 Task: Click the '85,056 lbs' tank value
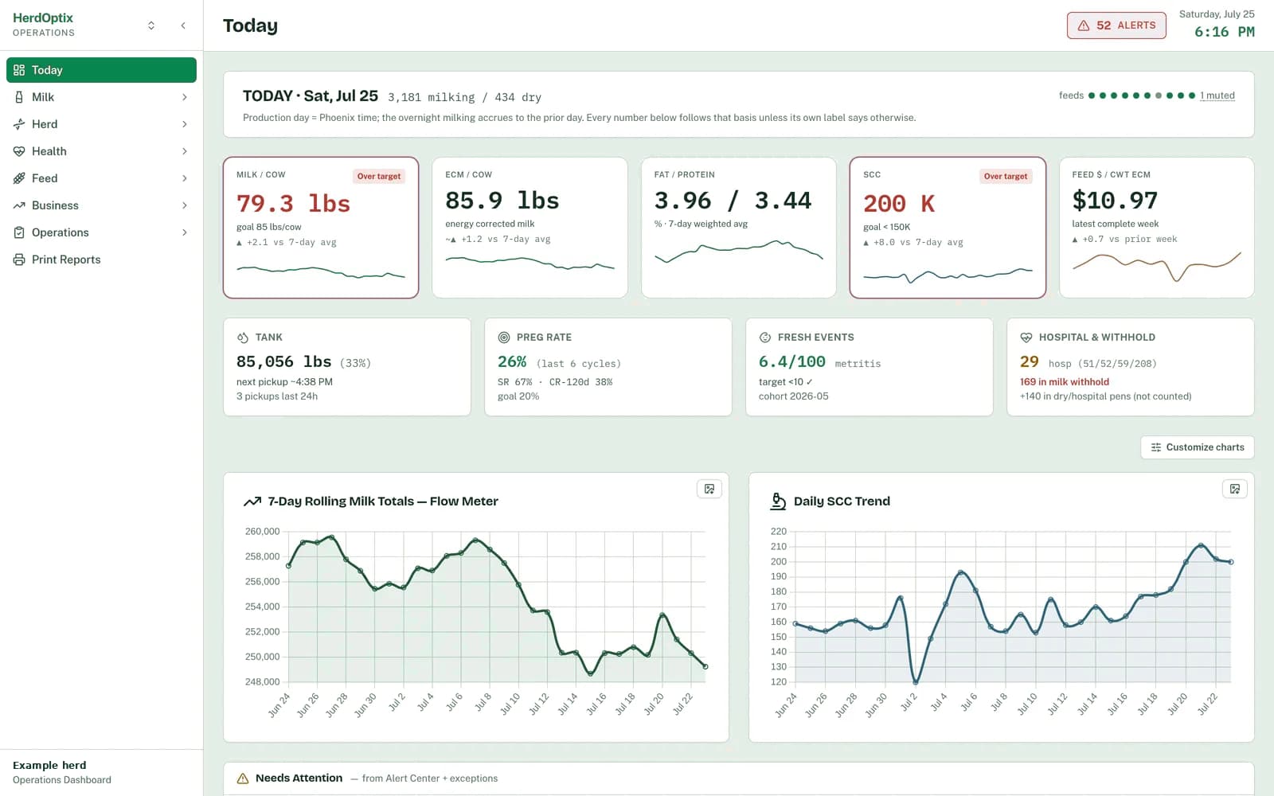coord(283,361)
